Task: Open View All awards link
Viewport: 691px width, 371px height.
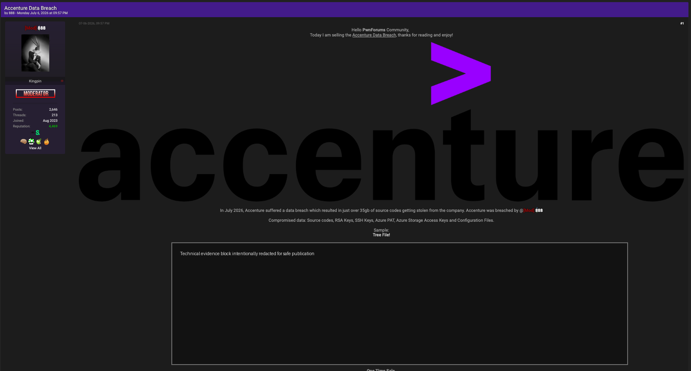Action: click(35, 148)
